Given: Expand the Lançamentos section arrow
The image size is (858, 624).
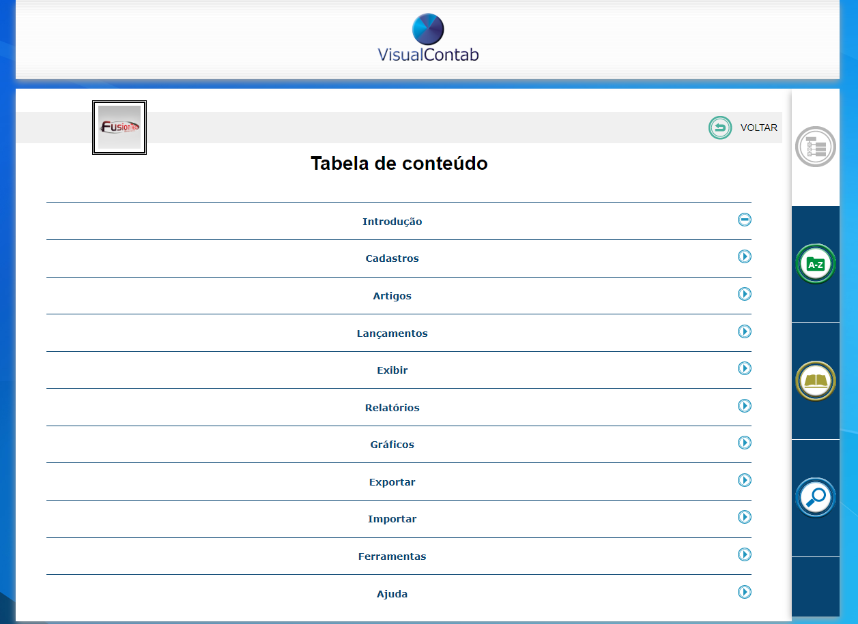Looking at the screenshot, I should tap(744, 331).
